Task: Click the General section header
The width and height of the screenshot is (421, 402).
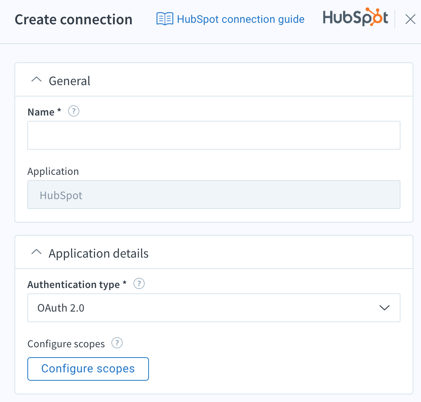Action: 69,81
